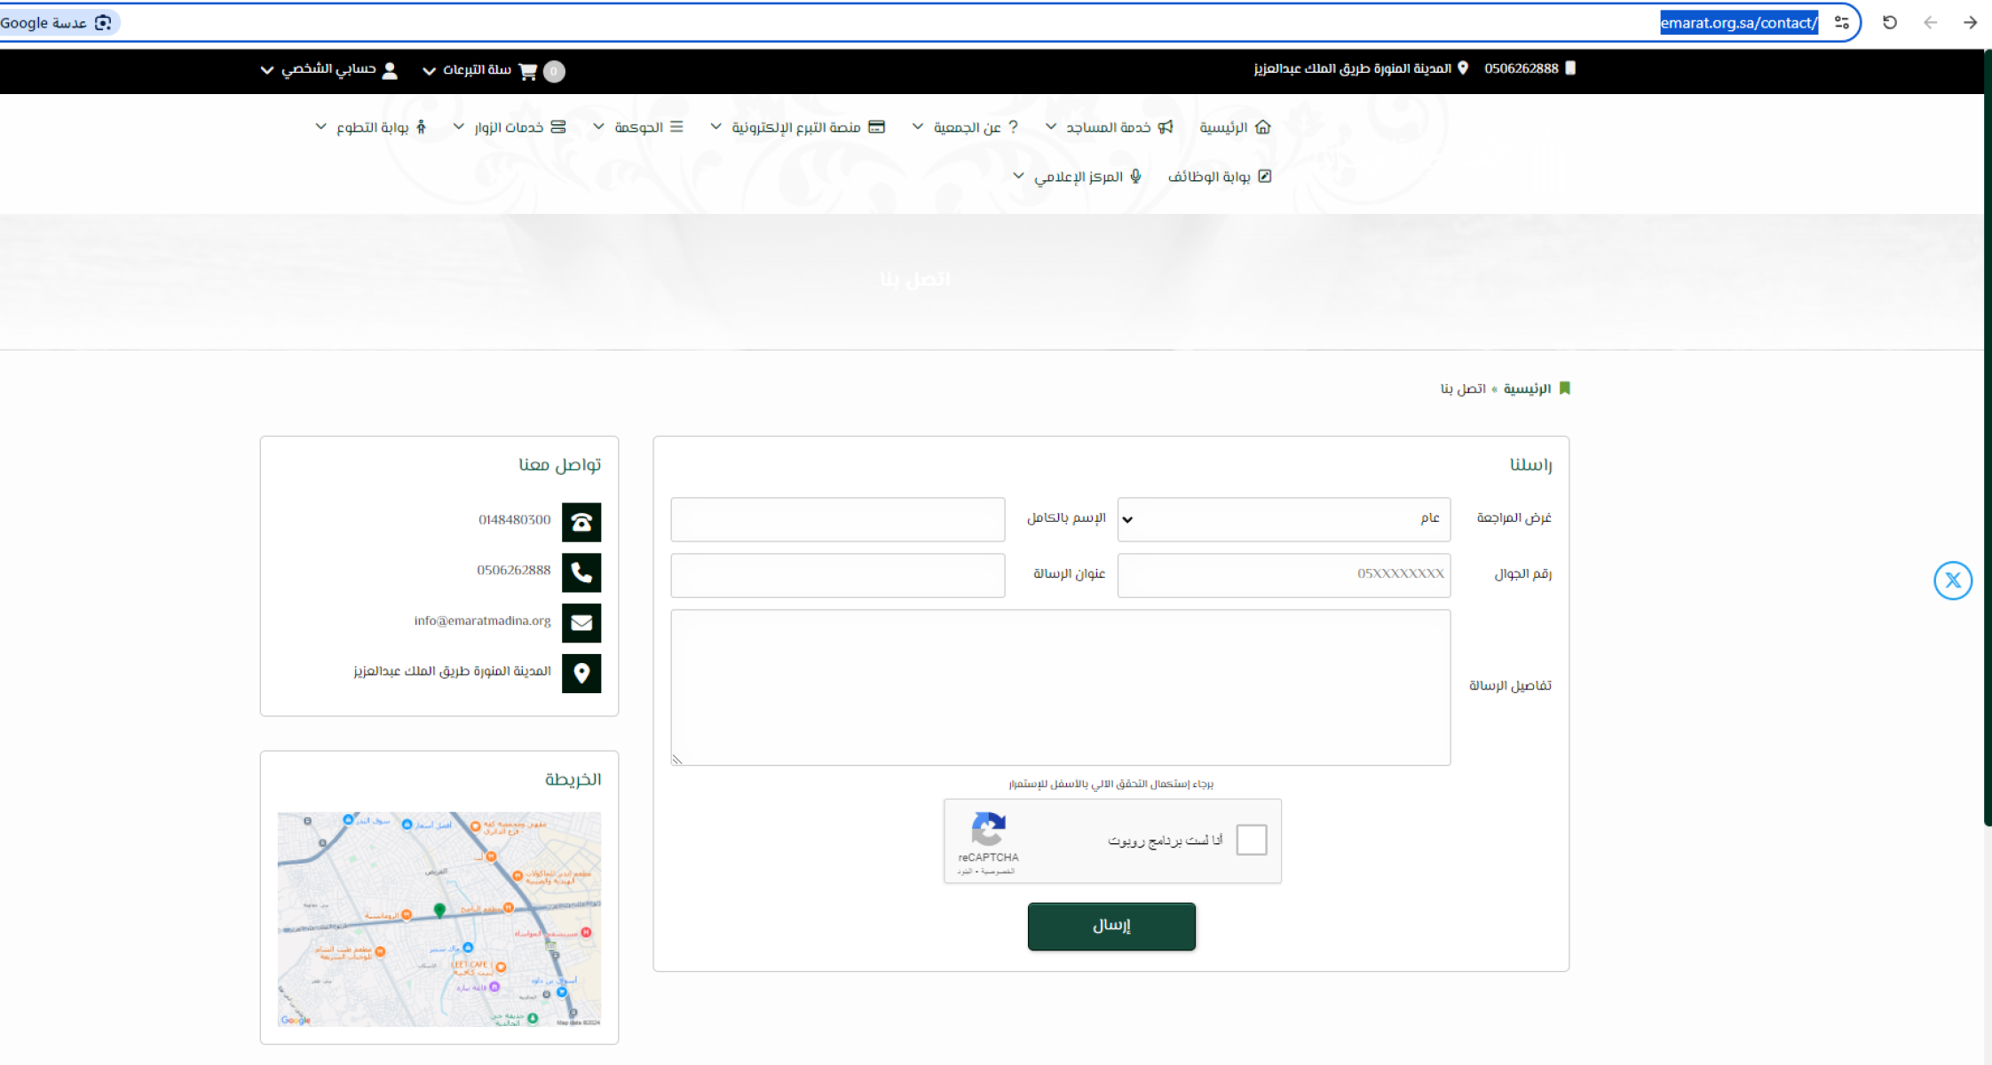1992x1065 pixels.
Task: Check the reCAPTCHA not-a-robot checkbox
Action: pyautogui.click(x=1251, y=839)
